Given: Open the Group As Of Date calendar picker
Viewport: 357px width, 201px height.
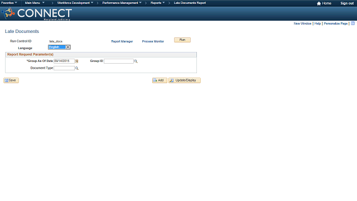Looking at the screenshot, I should tap(77, 61).
